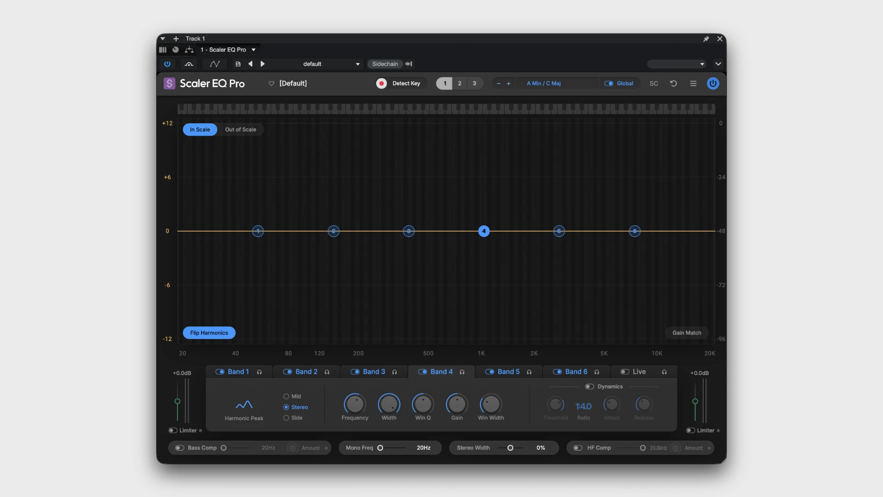Toggle Band 2 enable switch
The height and width of the screenshot is (497, 883).
[287, 372]
